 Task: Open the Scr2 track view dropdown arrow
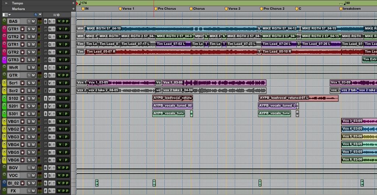4,90
